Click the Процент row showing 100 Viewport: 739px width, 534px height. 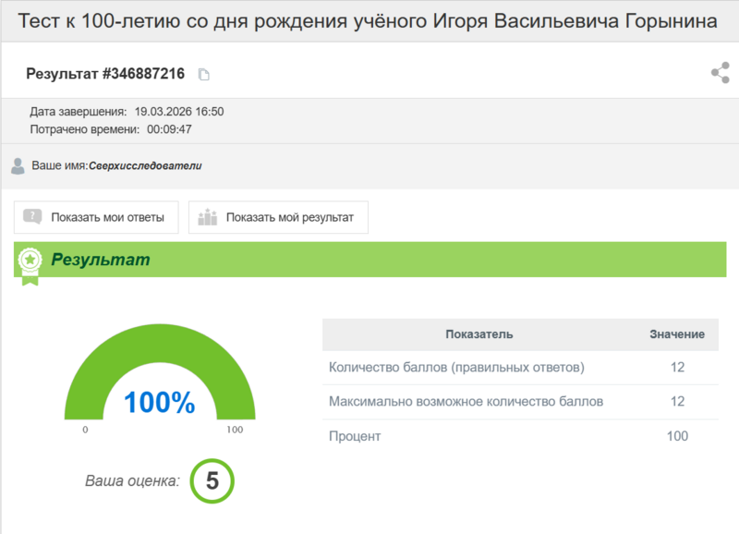click(354, 435)
